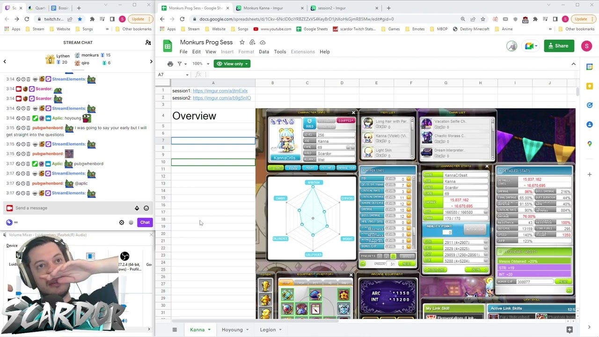The width and height of the screenshot is (599, 337).
Task: Show more bookmarks in the Sheets browser
Action: (x=550, y=29)
